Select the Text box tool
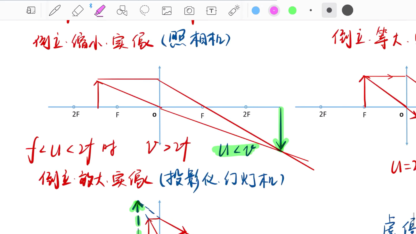 (x=211, y=11)
